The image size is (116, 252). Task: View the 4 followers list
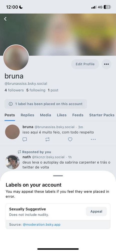point(14,90)
